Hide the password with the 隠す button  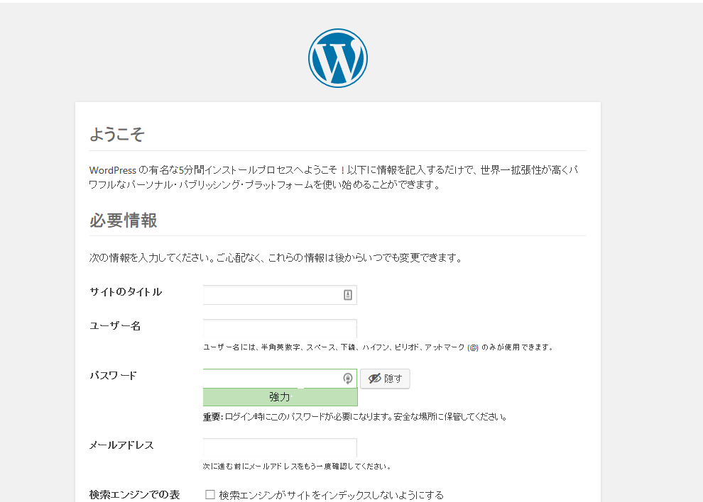[x=385, y=379]
